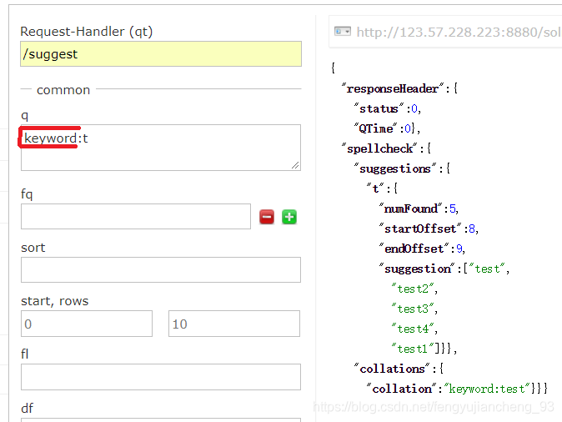Click the "numFound" key in response
562x422 pixels.
coord(411,208)
